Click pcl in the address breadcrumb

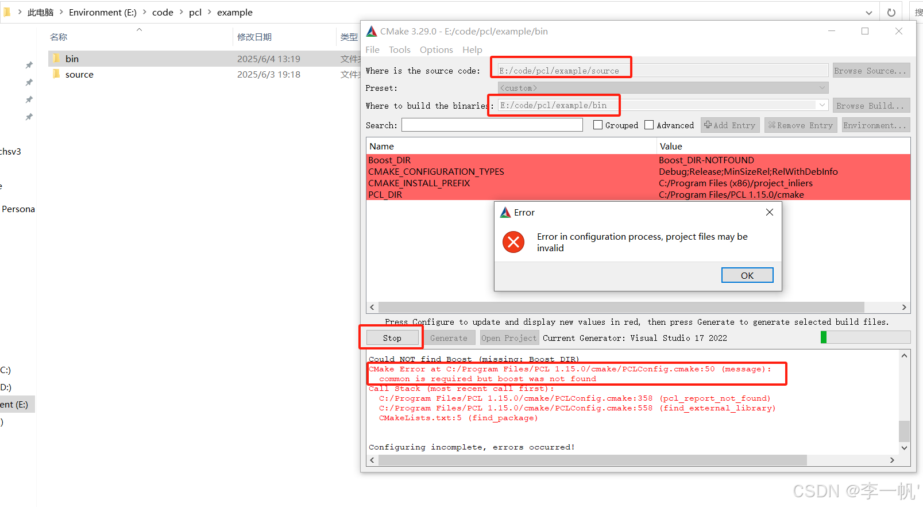(x=195, y=12)
